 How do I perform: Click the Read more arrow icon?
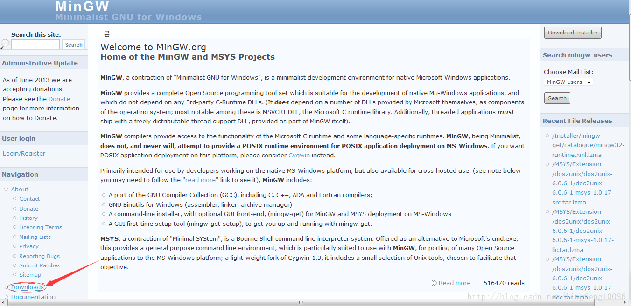434,283
